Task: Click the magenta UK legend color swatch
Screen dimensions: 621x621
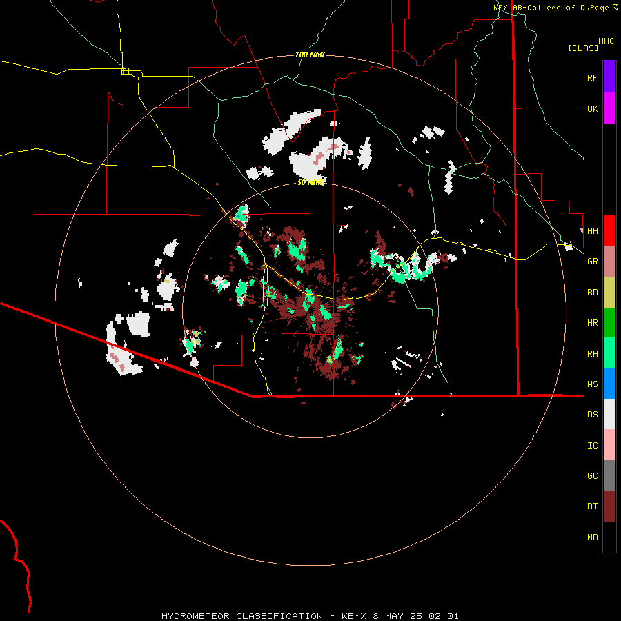Action: tap(609, 108)
